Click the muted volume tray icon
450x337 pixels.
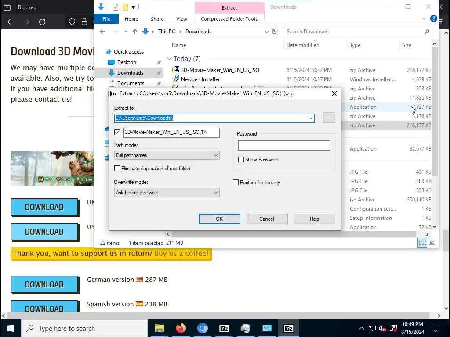pyautogui.click(x=382, y=328)
